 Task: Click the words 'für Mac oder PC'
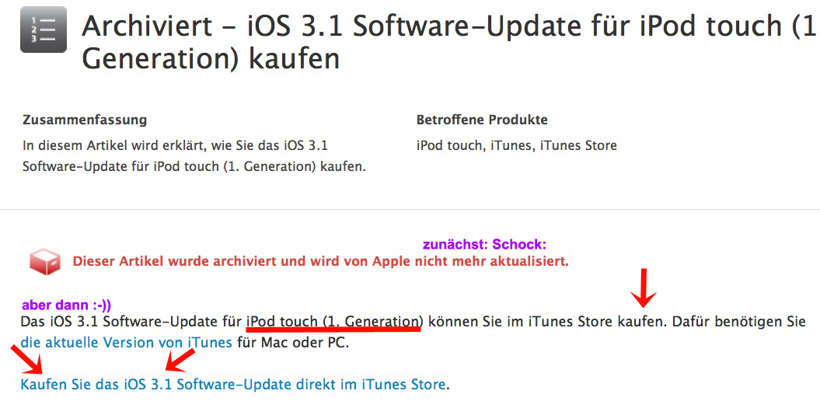292,343
